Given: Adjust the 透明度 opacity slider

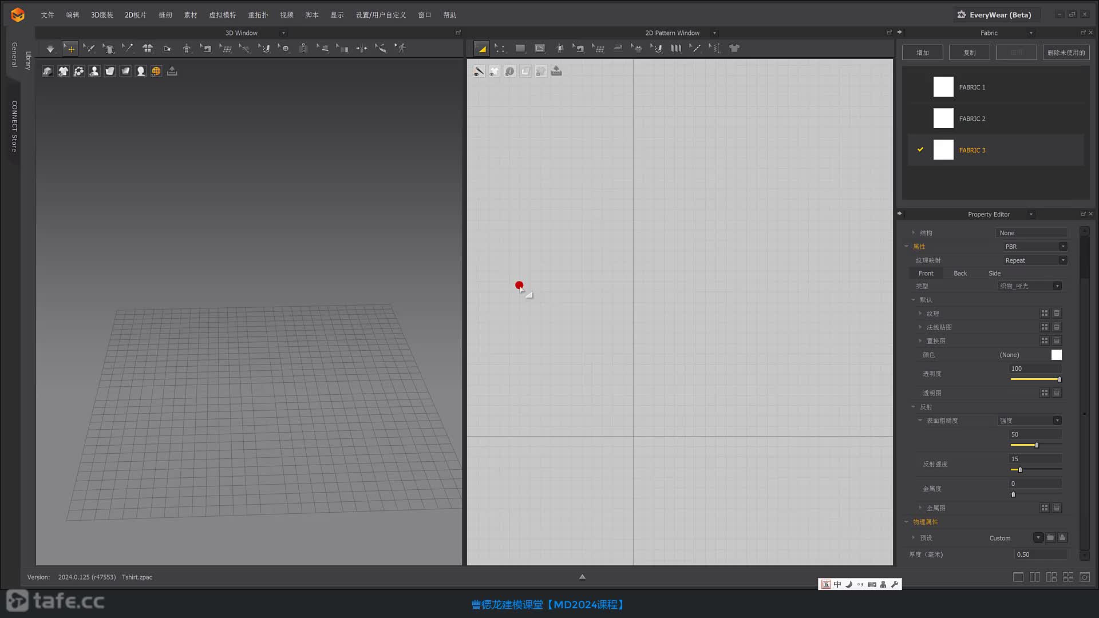Looking at the screenshot, I should tap(1036, 379).
